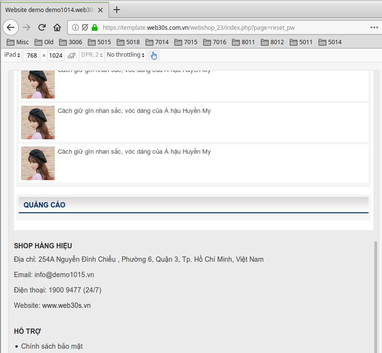Click the green padlock security icon

[95, 27]
